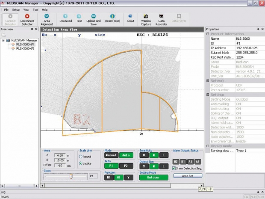Click the Area Set button
The image size is (265, 199).
(x=188, y=176)
